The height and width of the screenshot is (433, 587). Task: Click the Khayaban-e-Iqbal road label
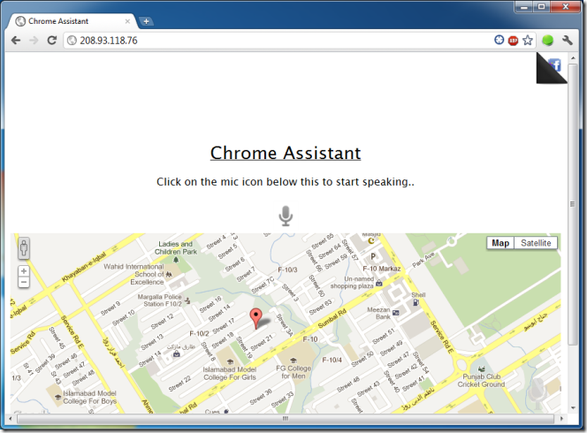tap(84, 267)
